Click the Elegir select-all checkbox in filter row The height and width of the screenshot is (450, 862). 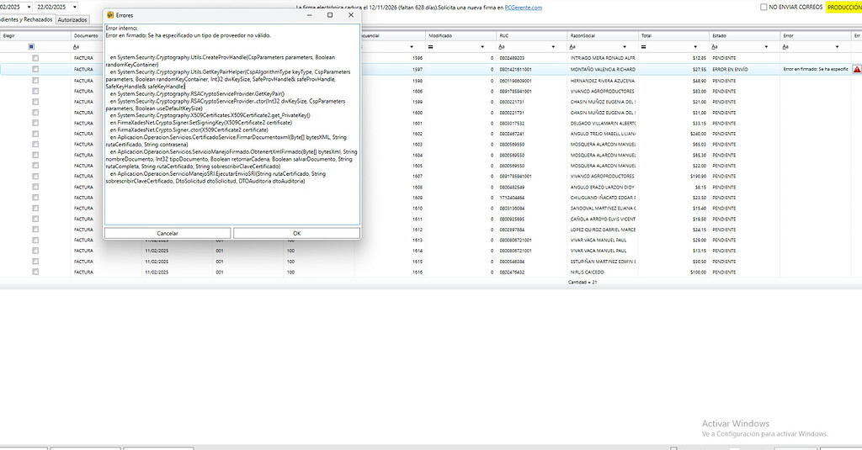pos(31,47)
